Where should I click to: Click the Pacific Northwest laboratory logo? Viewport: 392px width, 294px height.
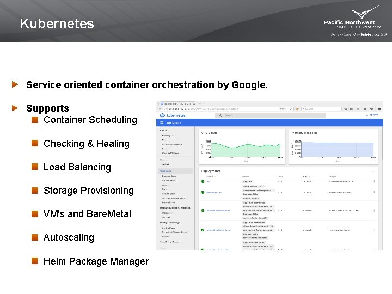pyautogui.click(x=356, y=21)
